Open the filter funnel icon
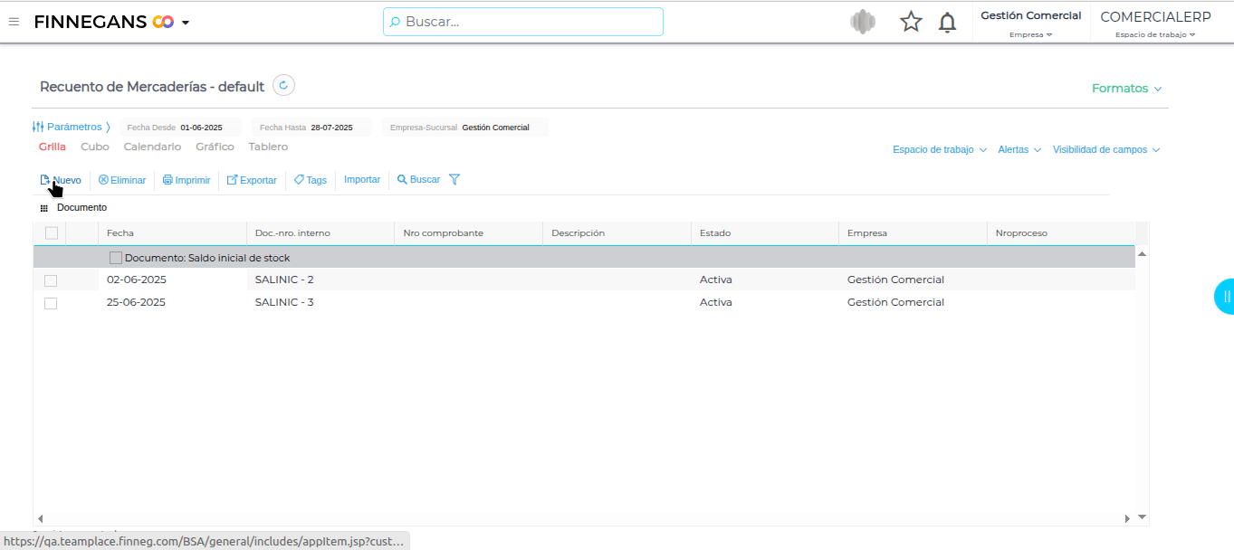1234x550 pixels. pyautogui.click(x=454, y=180)
